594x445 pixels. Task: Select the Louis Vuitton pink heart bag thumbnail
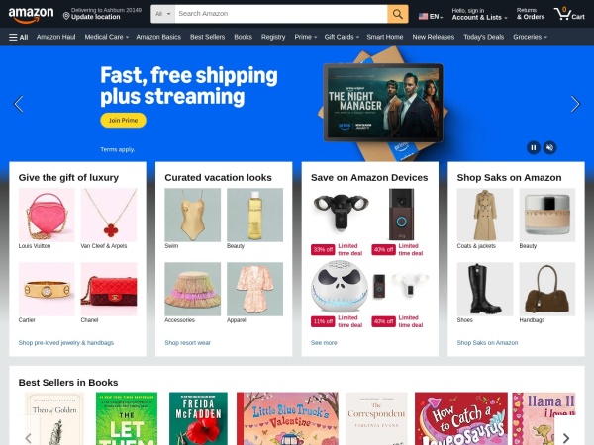pos(47,215)
